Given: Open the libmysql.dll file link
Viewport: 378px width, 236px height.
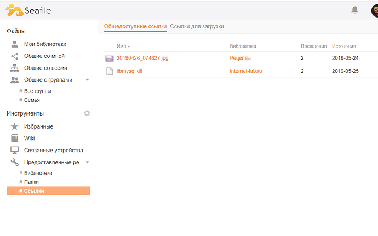Looking at the screenshot, I should click(129, 71).
